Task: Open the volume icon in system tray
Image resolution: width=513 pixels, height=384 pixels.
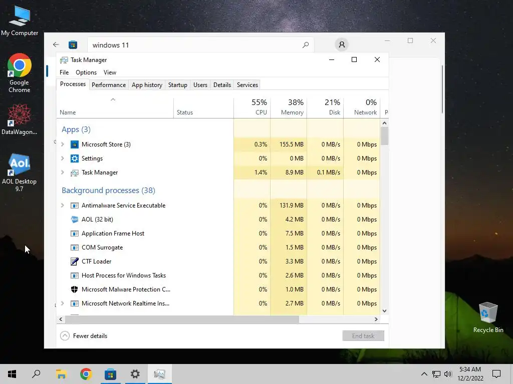Action: tap(448, 374)
